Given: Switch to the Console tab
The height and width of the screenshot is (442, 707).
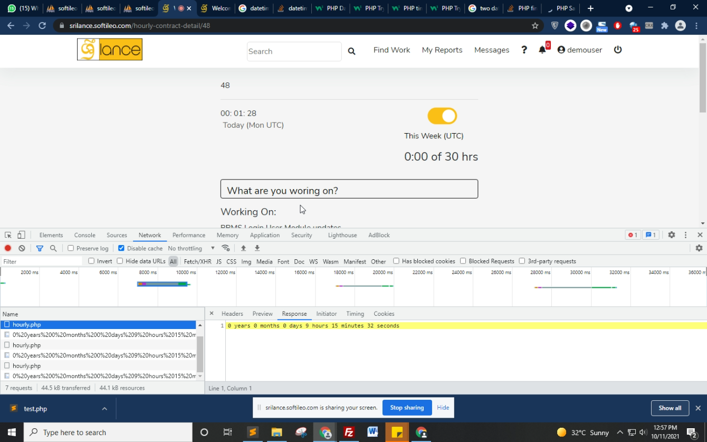Looking at the screenshot, I should point(84,235).
